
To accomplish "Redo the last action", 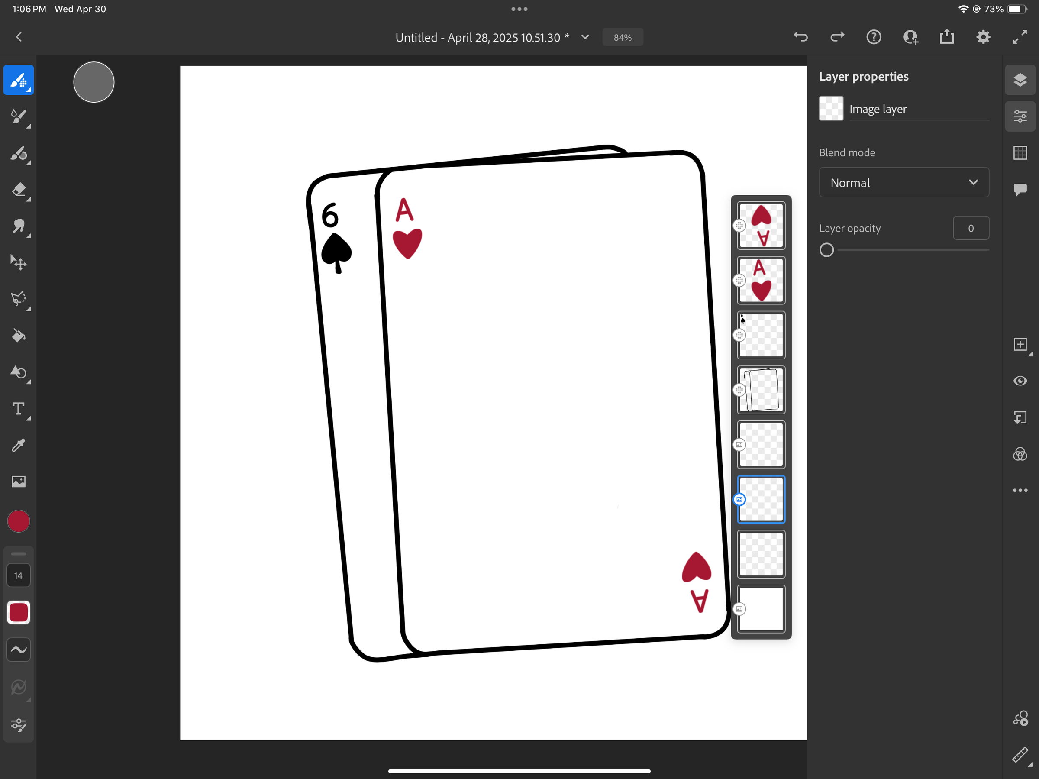I will pyautogui.click(x=838, y=37).
